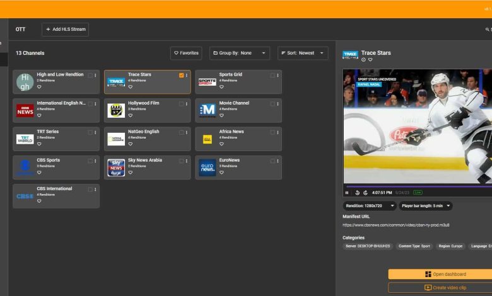
Task: Click the Open dashboard button
Action: [x=440, y=275]
